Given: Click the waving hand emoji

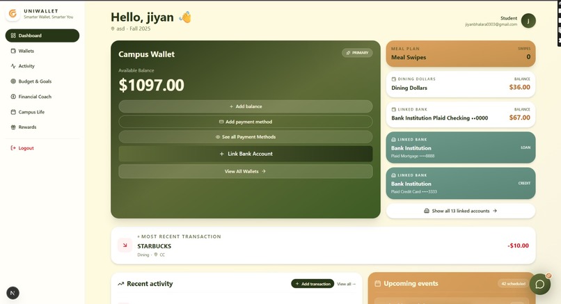Looking at the screenshot, I should (x=185, y=17).
